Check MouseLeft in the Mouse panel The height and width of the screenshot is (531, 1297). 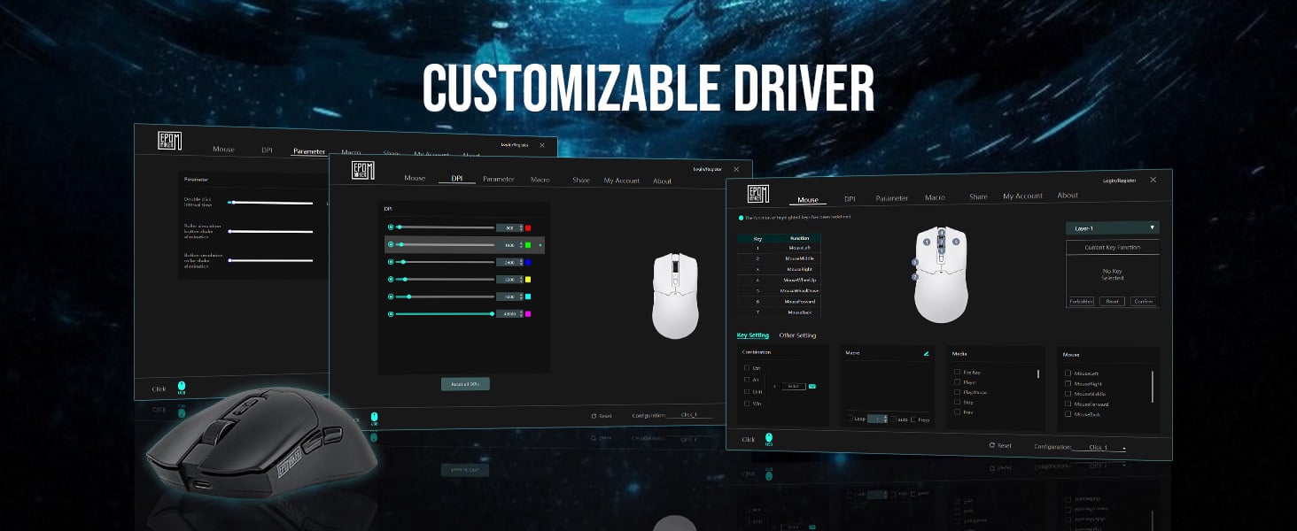pos(1066,373)
